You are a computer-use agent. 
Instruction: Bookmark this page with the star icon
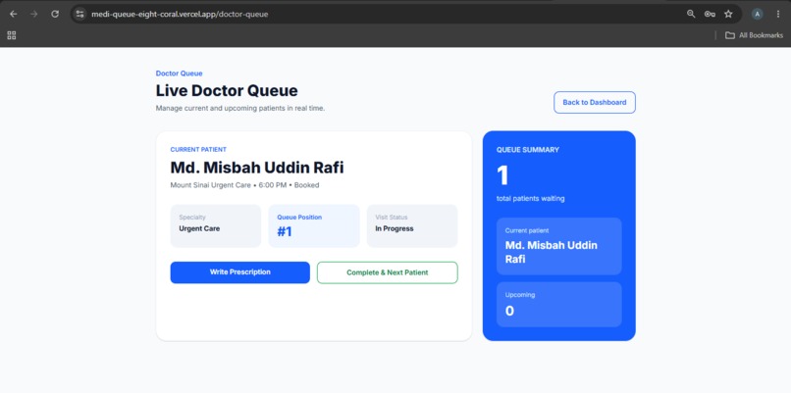tap(728, 14)
